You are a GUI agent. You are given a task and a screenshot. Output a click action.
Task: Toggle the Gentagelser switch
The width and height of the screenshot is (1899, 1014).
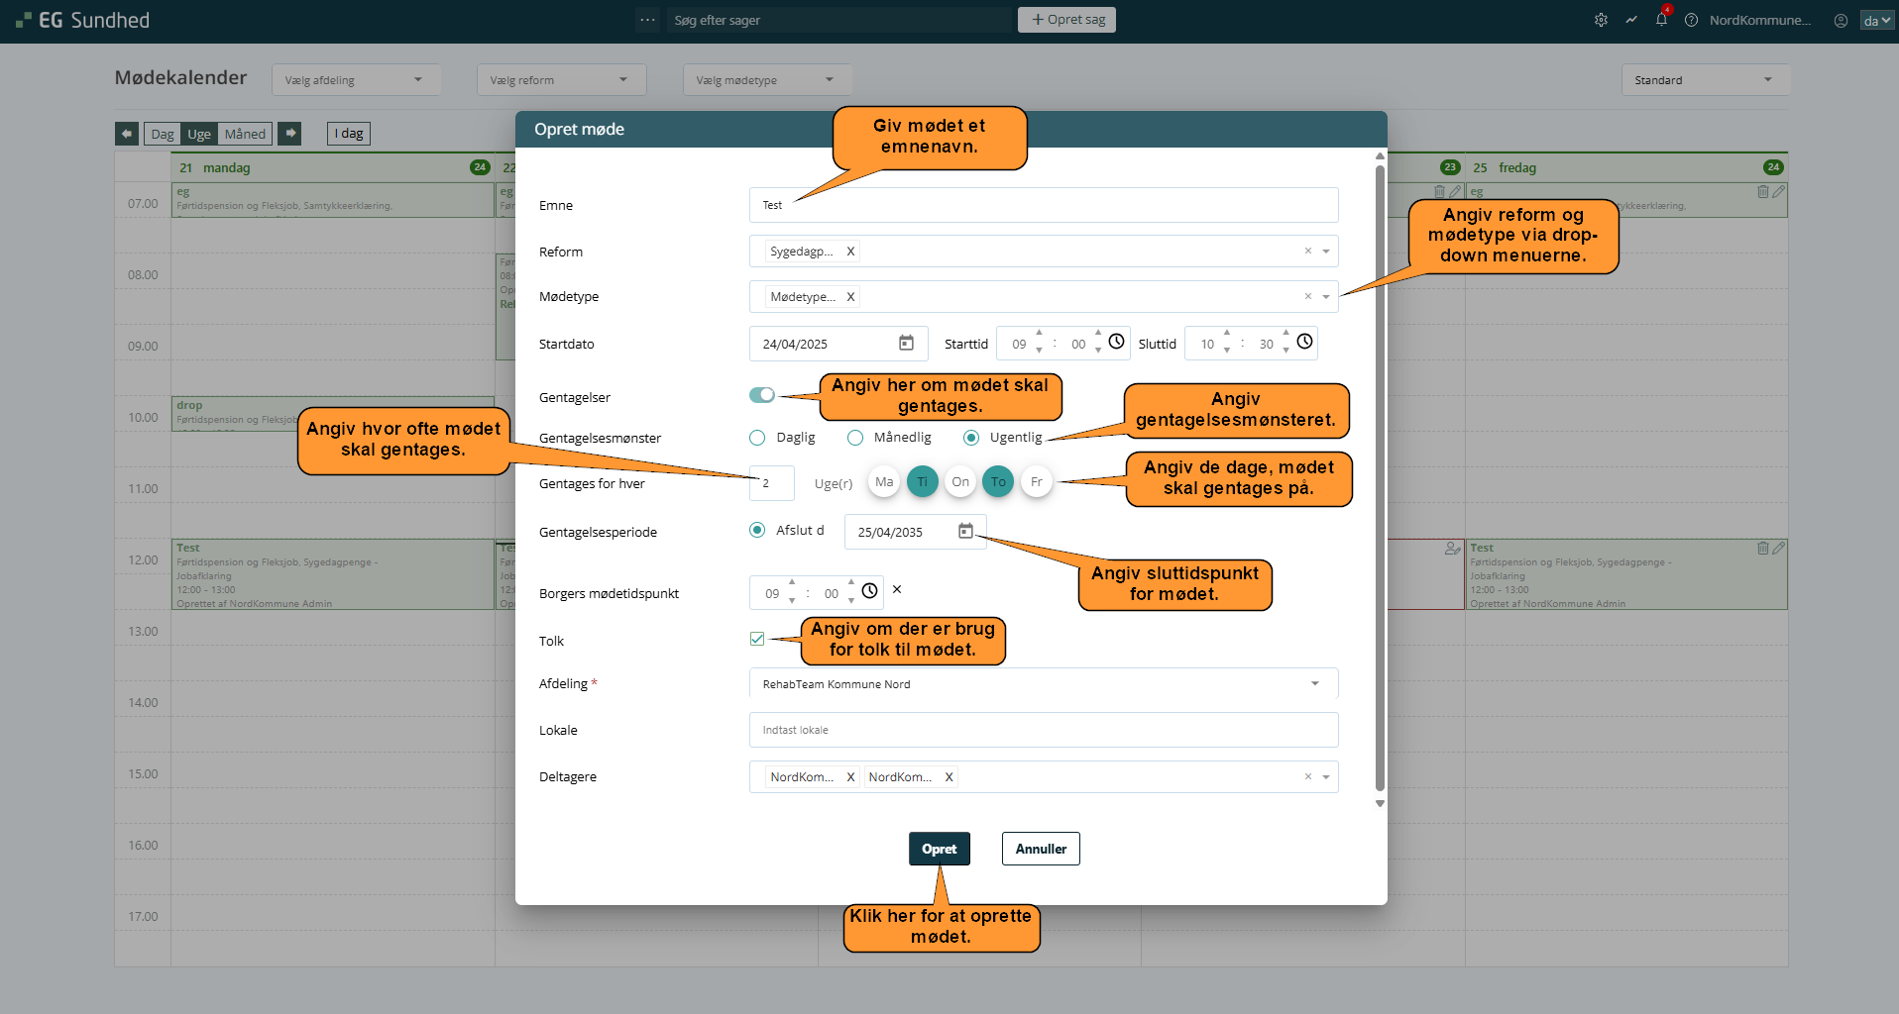pyautogui.click(x=761, y=395)
